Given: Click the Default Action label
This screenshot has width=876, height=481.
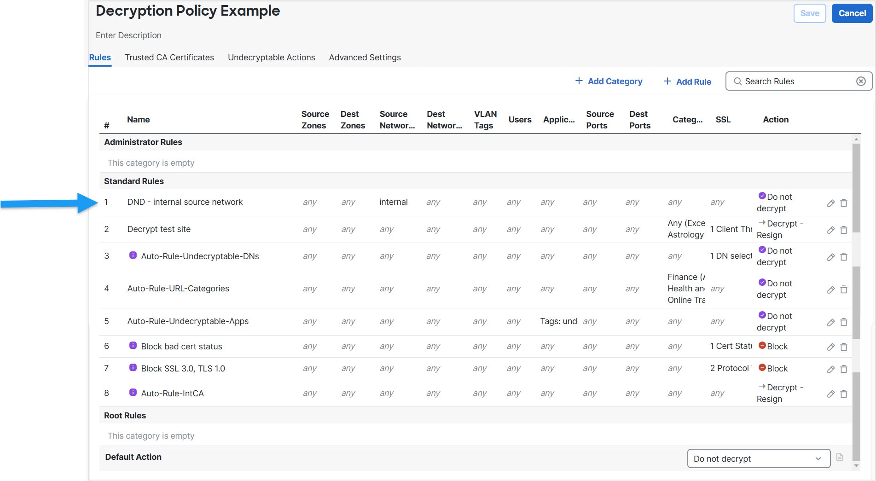Looking at the screenshot, I should pyautogui.click(x=133, y=457).
